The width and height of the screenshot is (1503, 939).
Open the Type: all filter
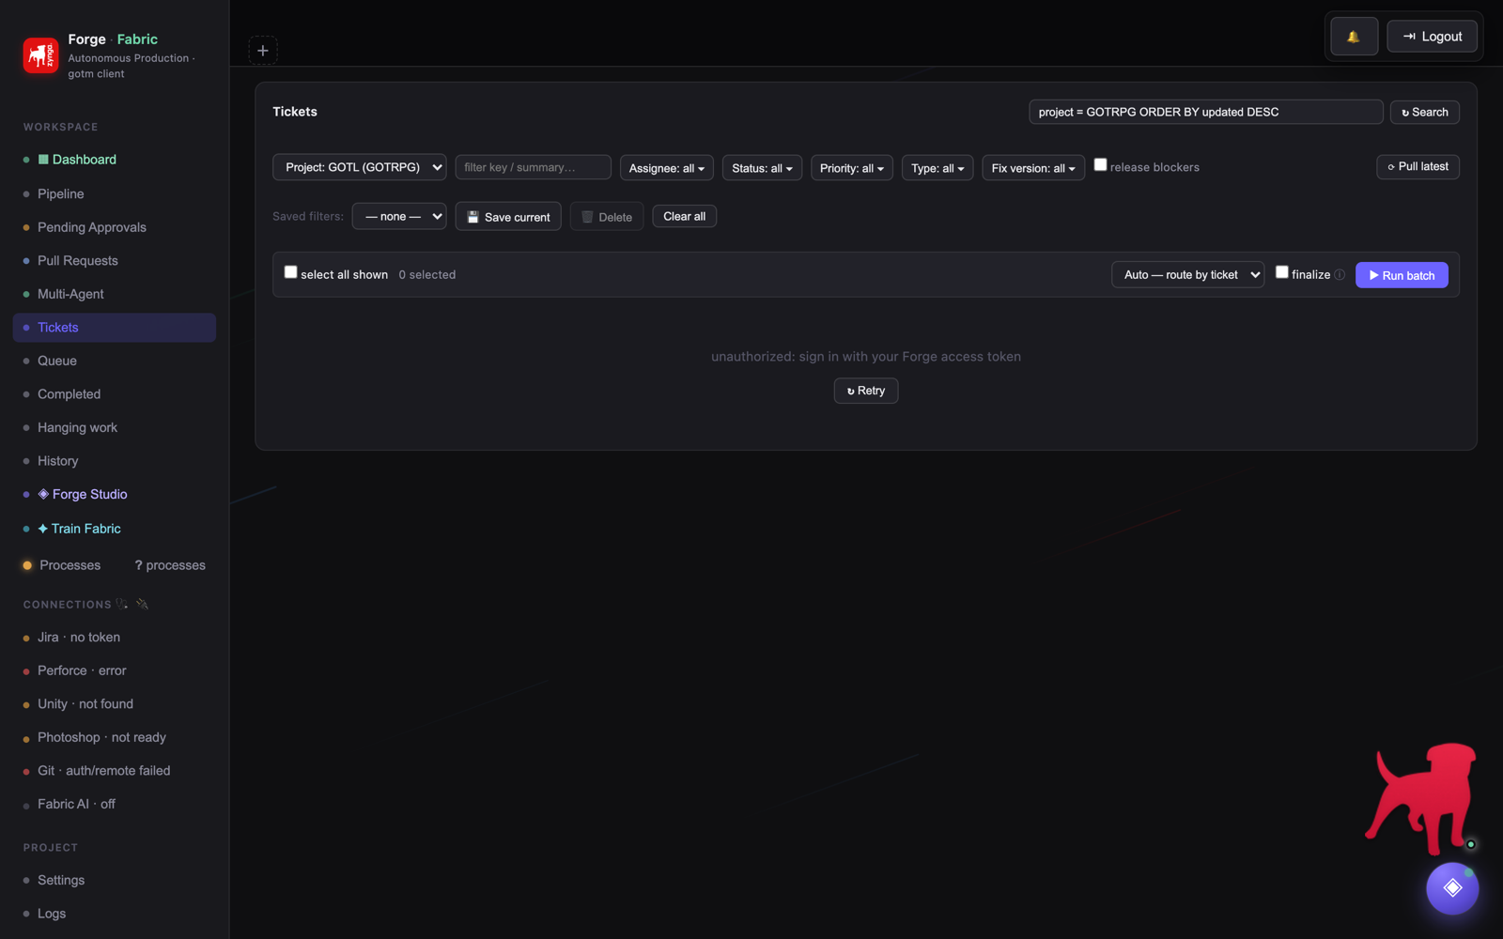(x=937, y=168)
